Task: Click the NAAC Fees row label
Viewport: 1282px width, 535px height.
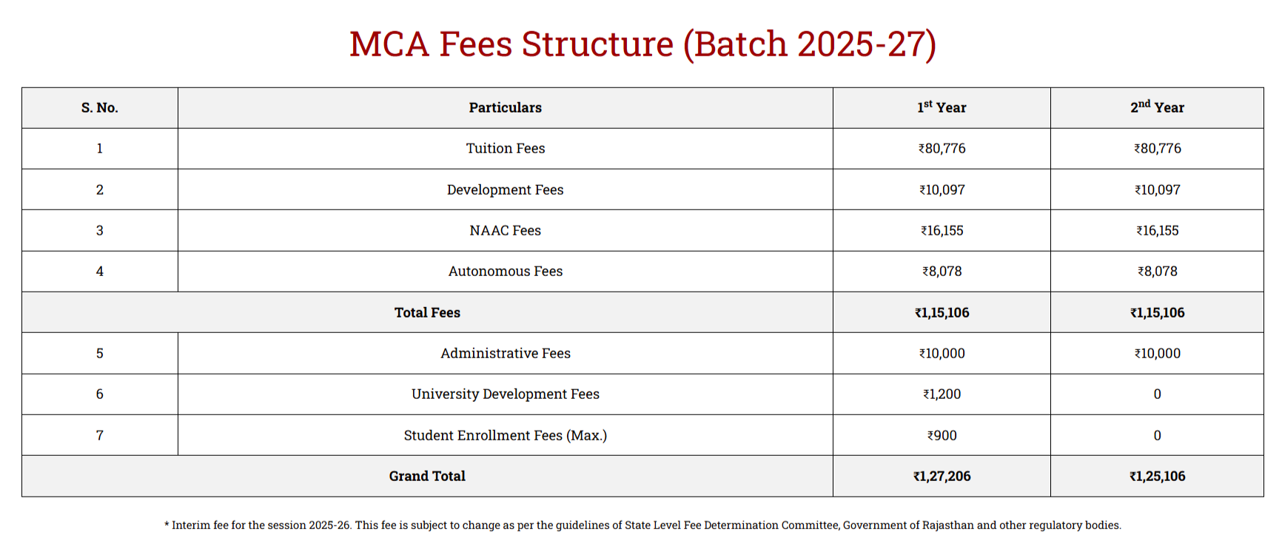Action: (x=505, y=231)
